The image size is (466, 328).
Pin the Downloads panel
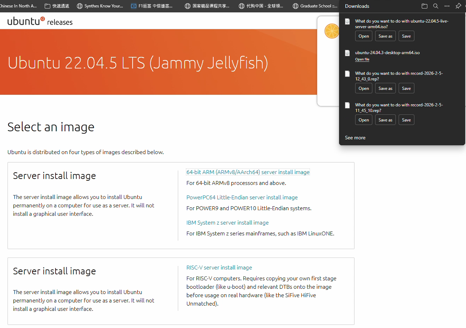pyautogui.click(x=458, y=6)
